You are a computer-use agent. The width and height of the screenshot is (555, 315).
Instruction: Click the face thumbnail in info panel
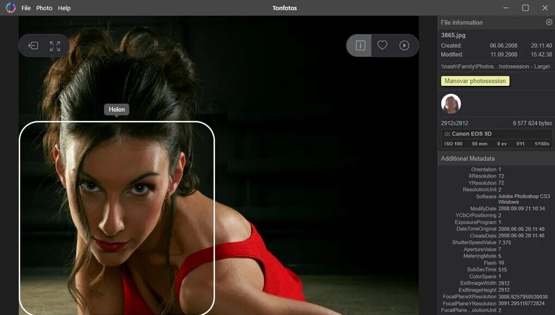point(451,104)
